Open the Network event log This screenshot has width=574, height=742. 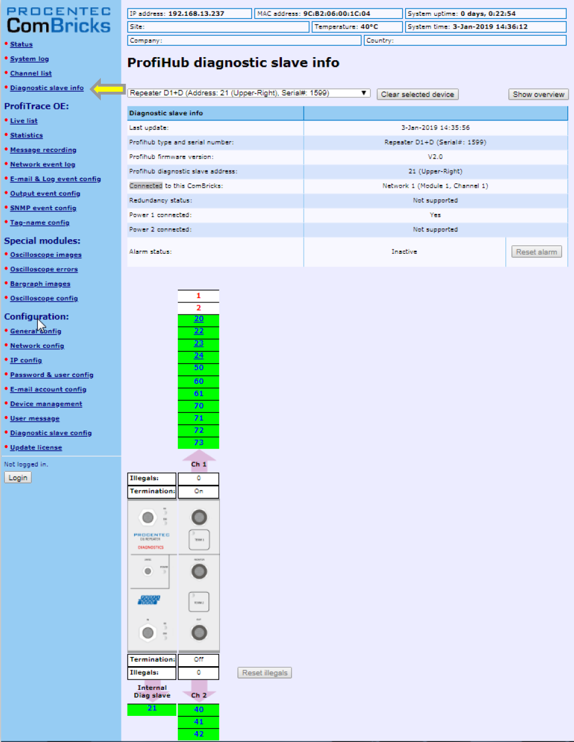(x=43, y=165)
